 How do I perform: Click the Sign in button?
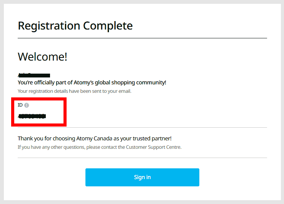point(142,177)
